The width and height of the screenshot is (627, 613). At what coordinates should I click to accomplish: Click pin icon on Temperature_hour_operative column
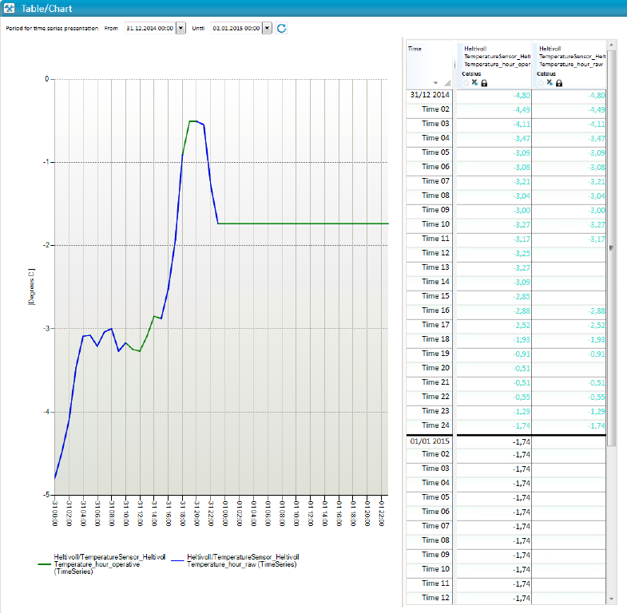tap(474, 83)
